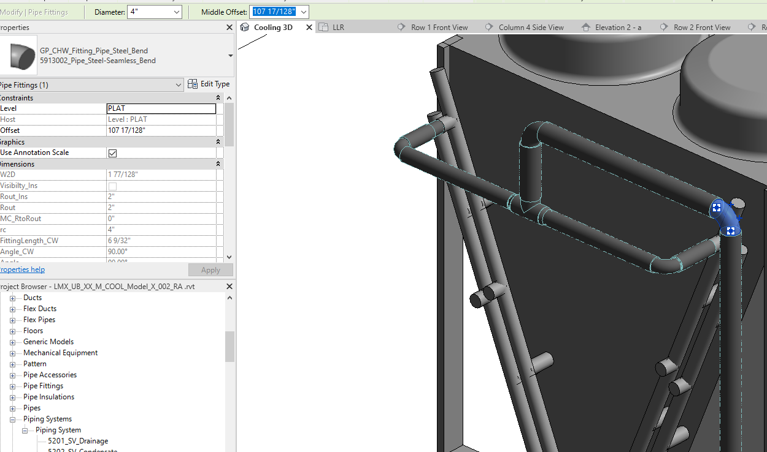Expand the Flex Pipes tree node
Viewport: 767px width, 452px height.
point(12,320)
